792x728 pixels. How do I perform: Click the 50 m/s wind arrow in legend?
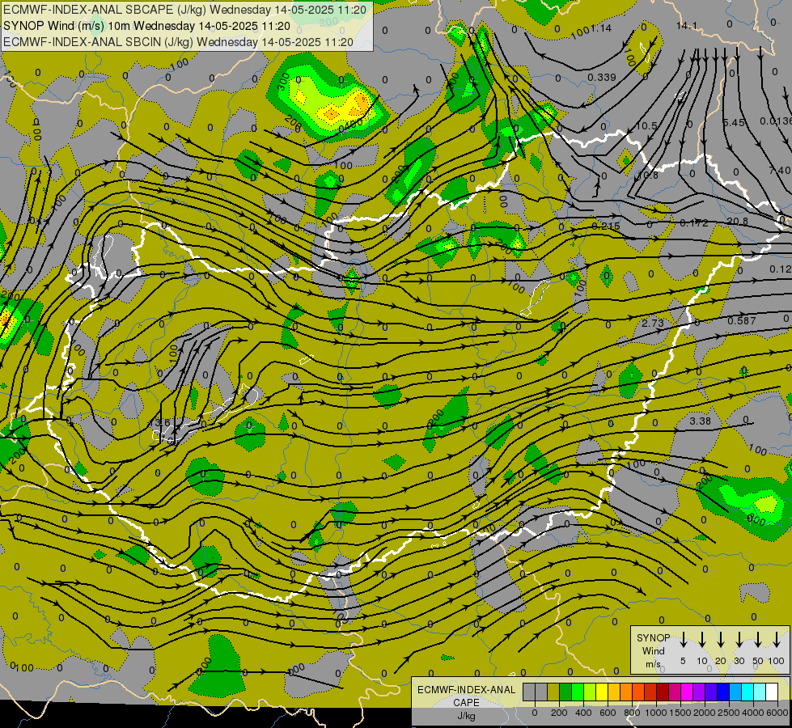click(758, 640)
